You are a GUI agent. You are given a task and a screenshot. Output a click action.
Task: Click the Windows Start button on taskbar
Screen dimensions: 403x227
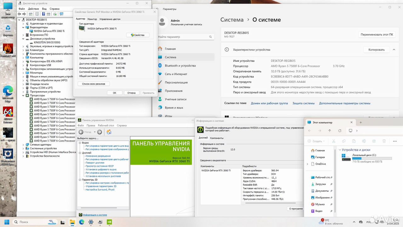tap(6, 222)
